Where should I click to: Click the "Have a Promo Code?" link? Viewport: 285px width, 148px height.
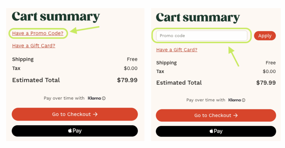[x=38, y=33]
